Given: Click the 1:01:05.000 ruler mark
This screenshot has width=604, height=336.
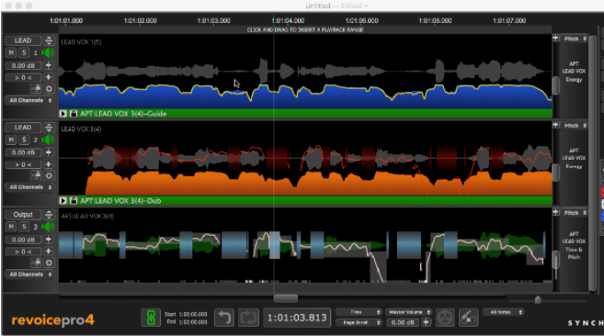Looking at the screenshot, I should pyautogui.click(x=361, y=20).
